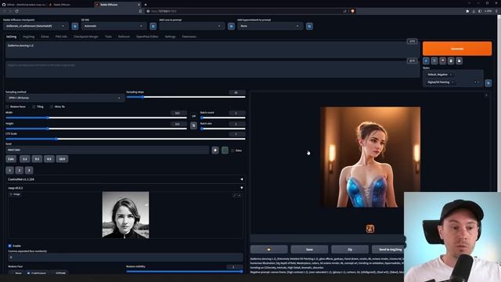The height and width of the screenshot is (282, 501).
Task: Click the fifth icon under the Generate button
Action: click(460, 61)
